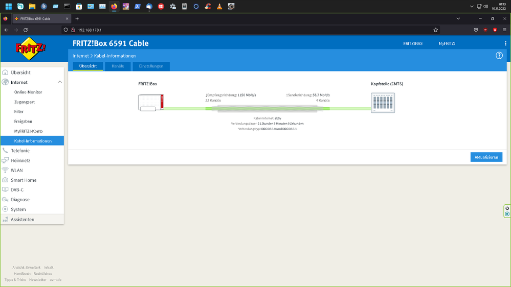The image size is (511, 287).
Task: Click Ansicht: Erweitert footer link
Action: 27,268
